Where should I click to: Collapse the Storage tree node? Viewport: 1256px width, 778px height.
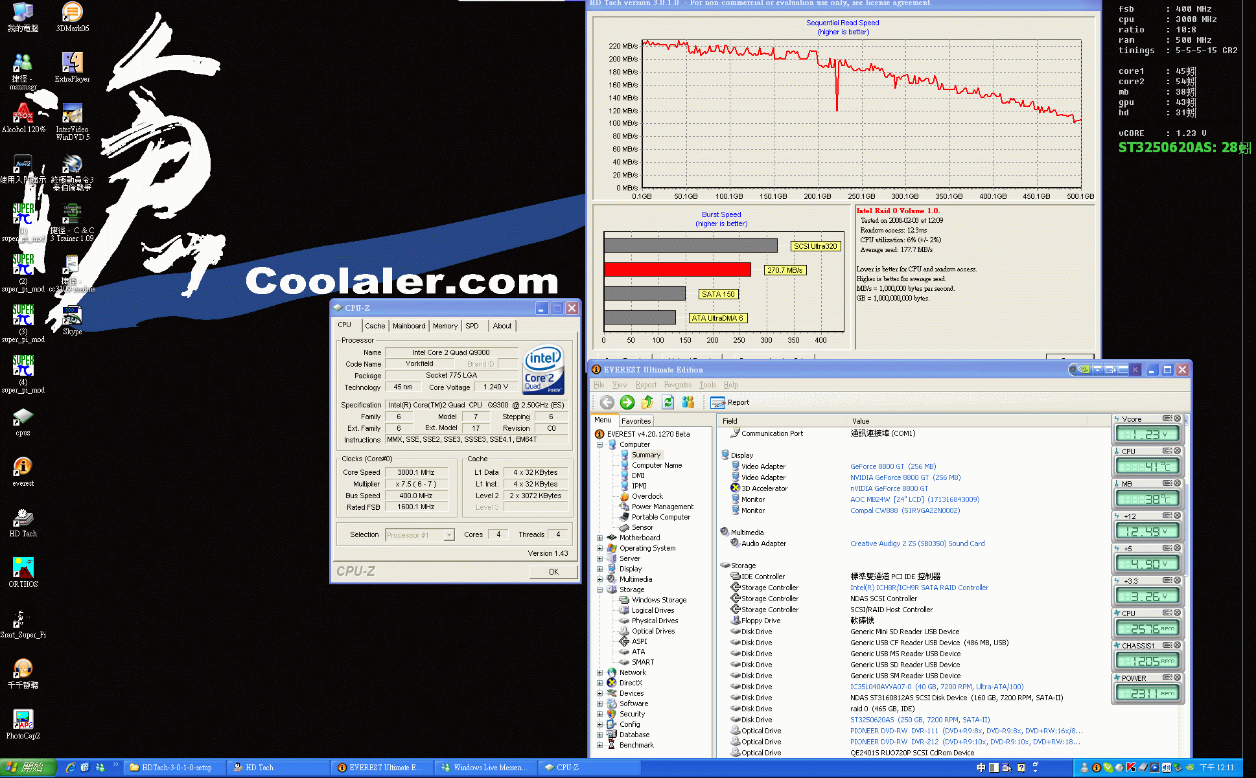tap(599, 589)
